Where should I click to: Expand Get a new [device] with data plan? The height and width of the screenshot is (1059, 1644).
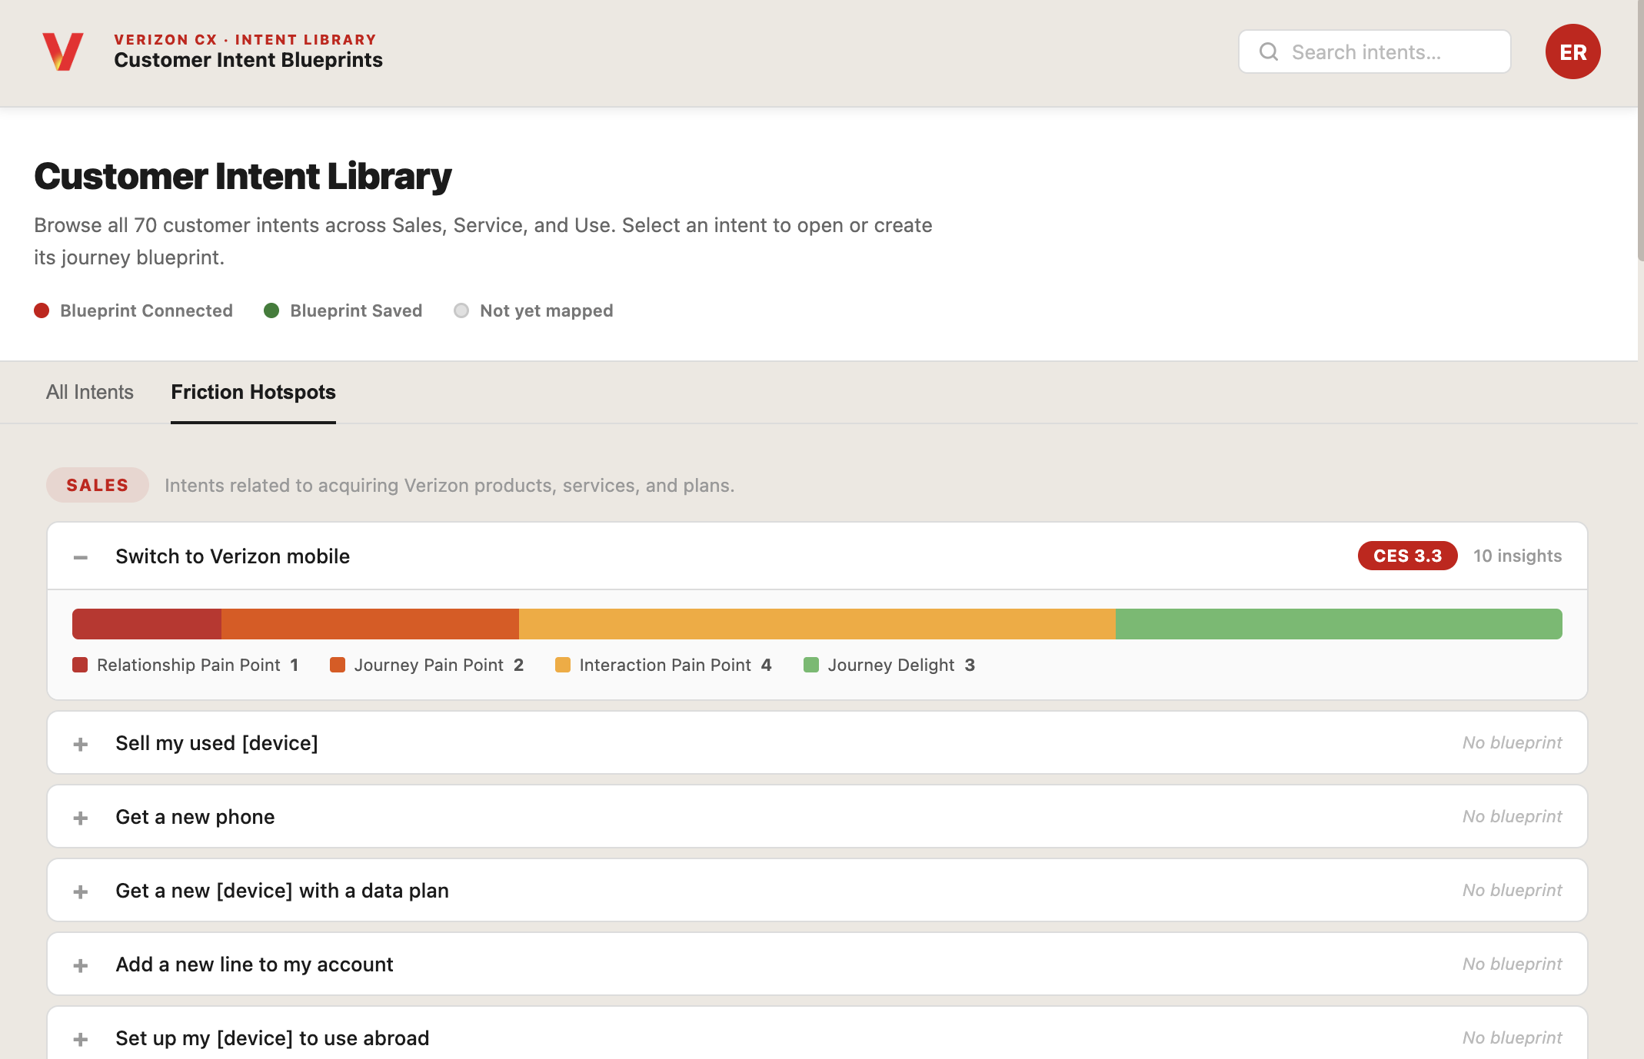81,891
